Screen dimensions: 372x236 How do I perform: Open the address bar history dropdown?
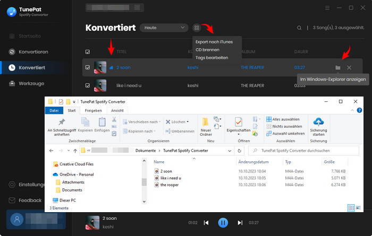point(230,151)
